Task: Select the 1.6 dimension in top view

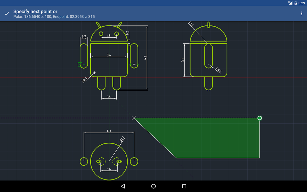Action: (109, 169)
